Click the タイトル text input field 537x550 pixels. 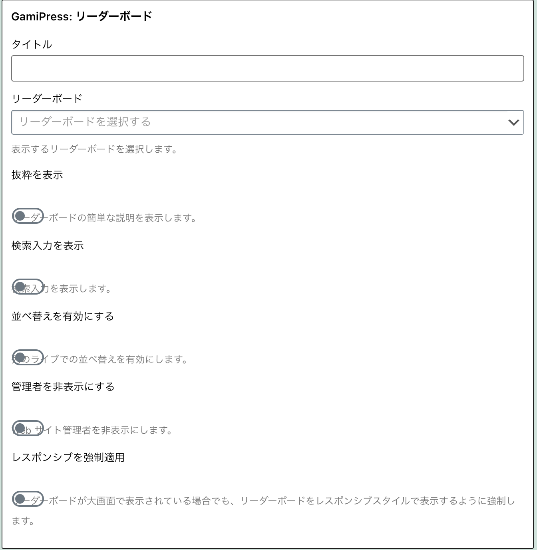(267, 68)
